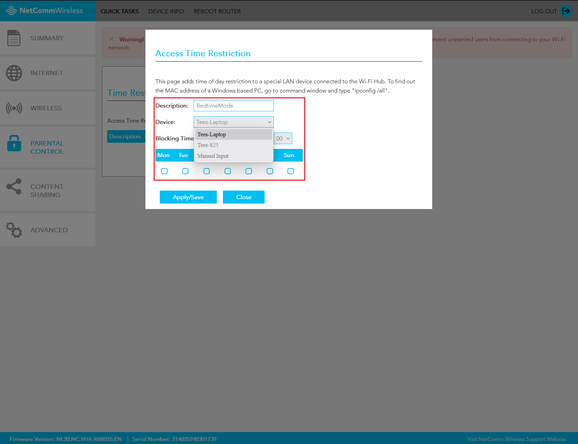This screenshot has width=578, height=444.
Task: Tick the Tue day checkbox
Action: 185,171
